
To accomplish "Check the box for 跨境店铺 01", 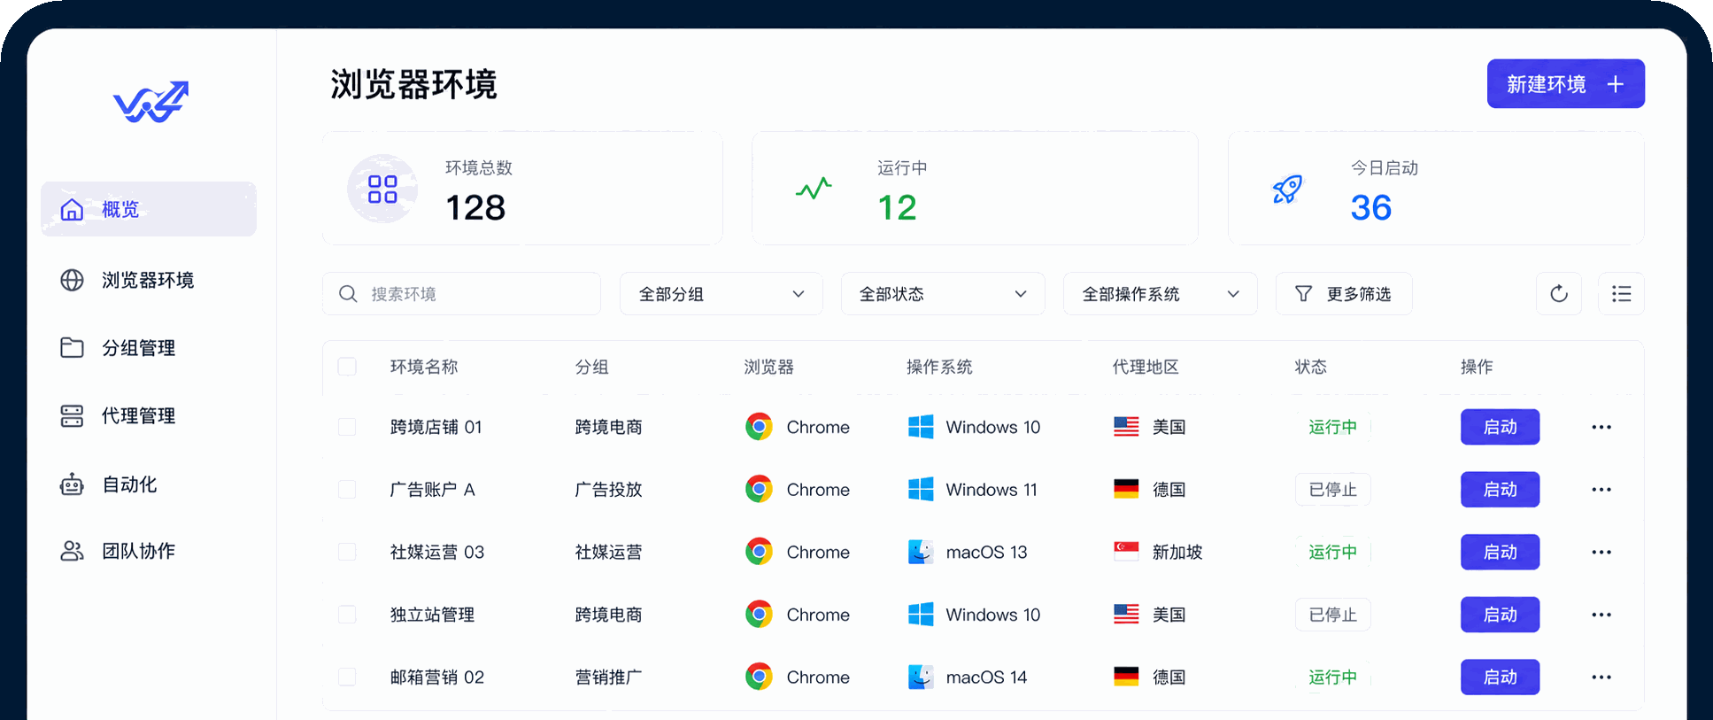I will click(347, 427).
